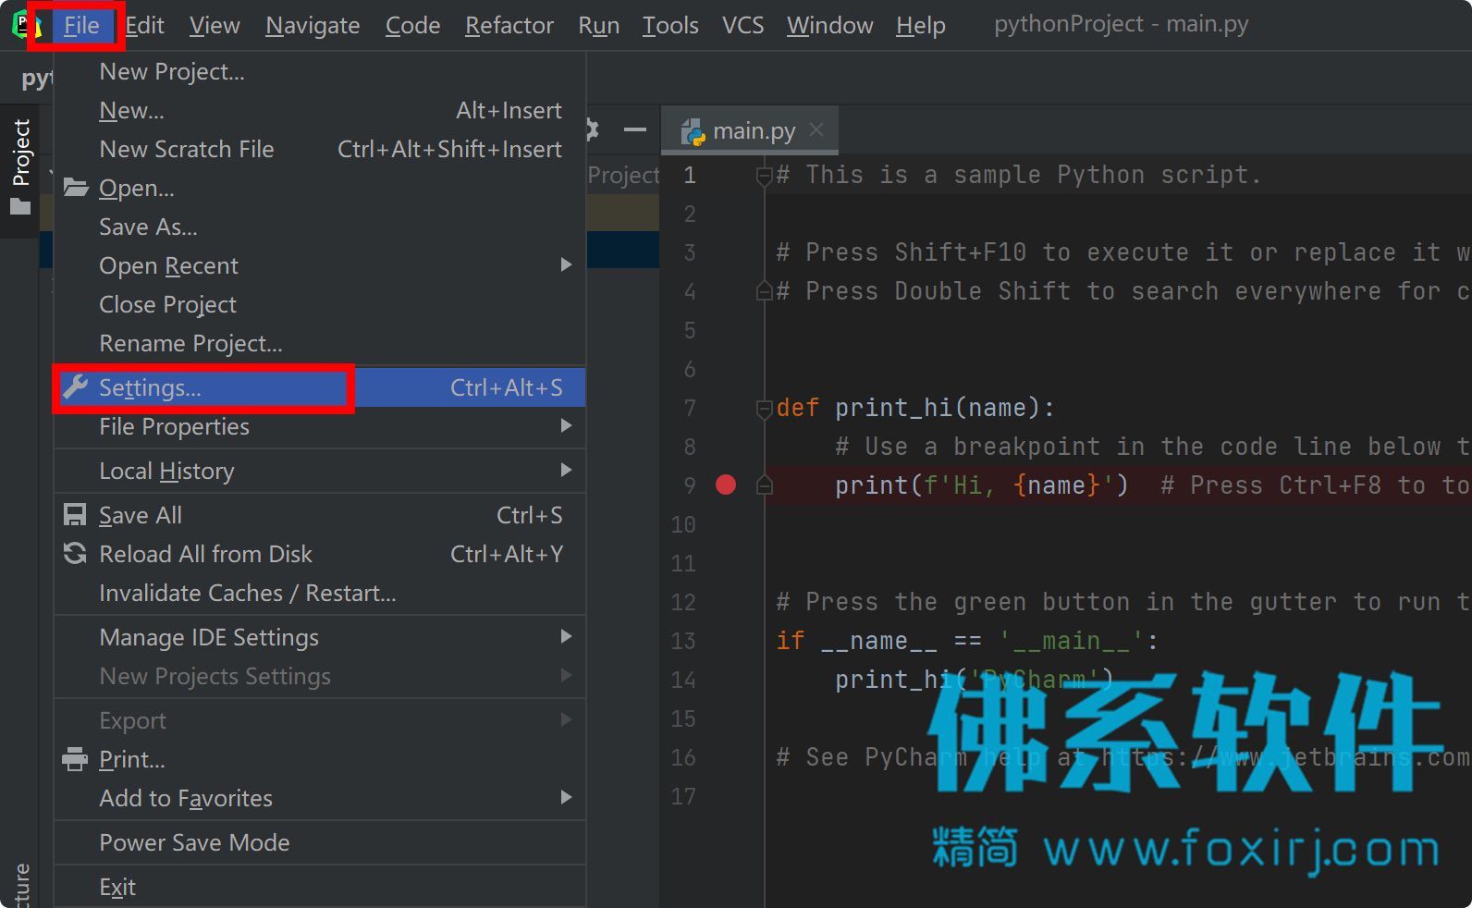Close the main.py editor tab
This screenshot has width=1472, height=908.
pyautogui.click(x=816, y=130)
